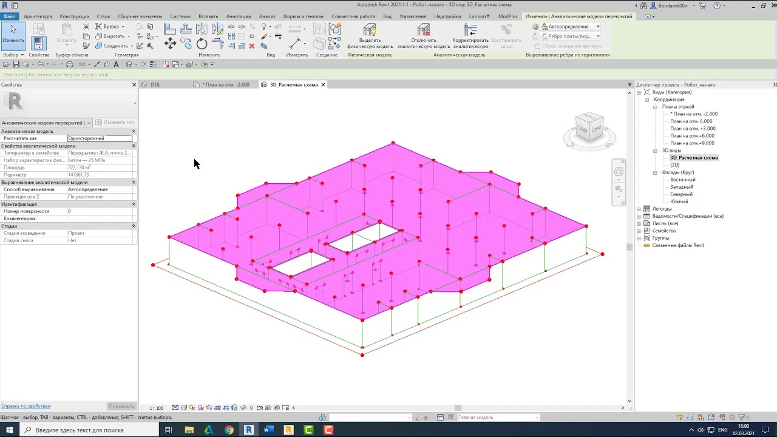Viewport: 777px width, 437px height.
Task: Open Revit from the Windows taskbar
Action: pos(248,430)
